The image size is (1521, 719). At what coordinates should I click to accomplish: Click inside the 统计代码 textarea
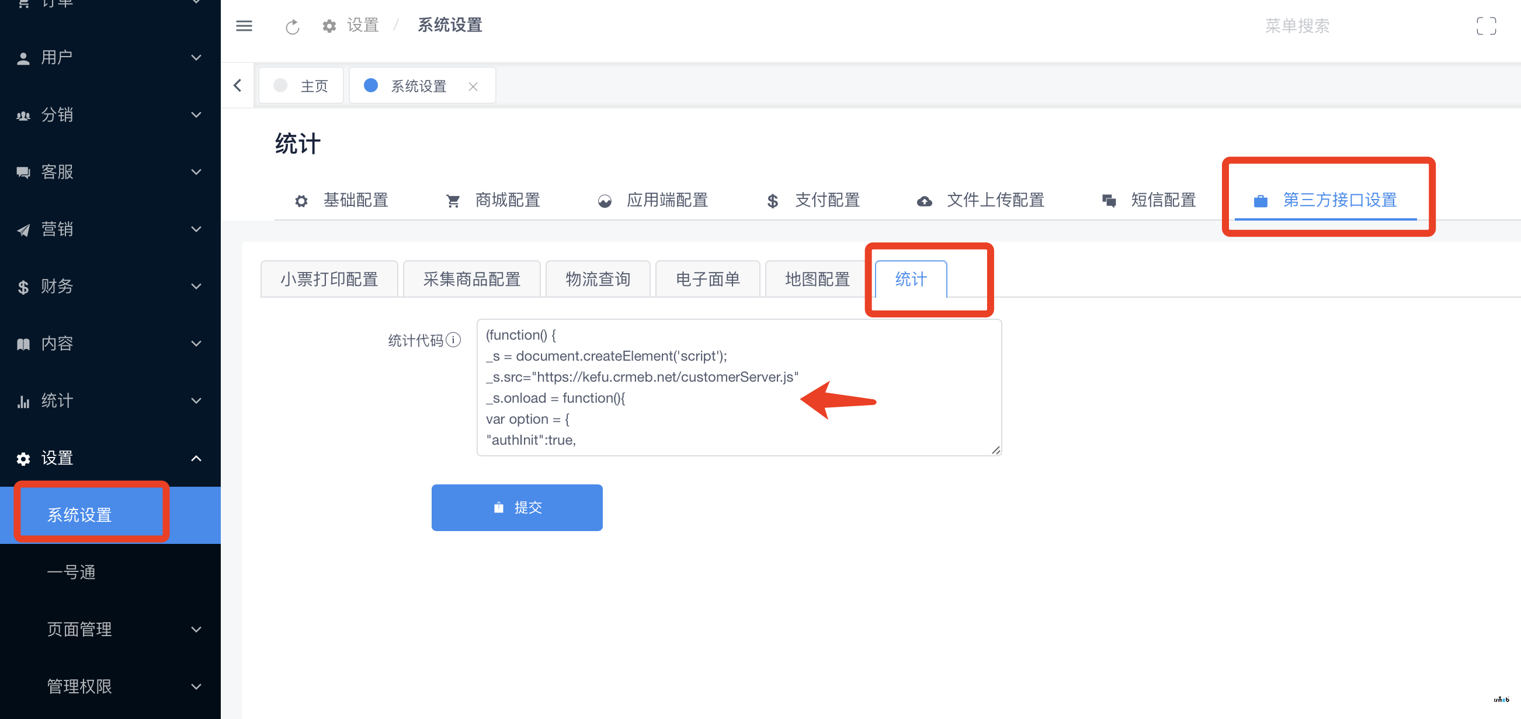pyautogui.click(x=739, y=388)
